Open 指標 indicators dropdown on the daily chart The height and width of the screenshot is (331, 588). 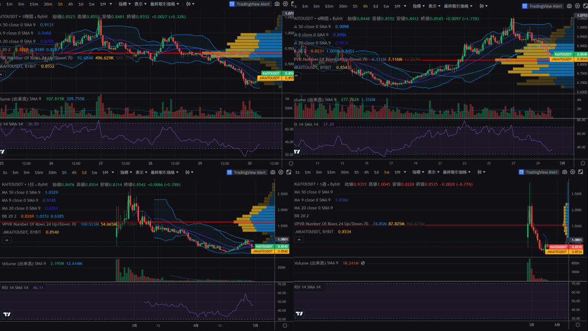(x=126, y=172)
